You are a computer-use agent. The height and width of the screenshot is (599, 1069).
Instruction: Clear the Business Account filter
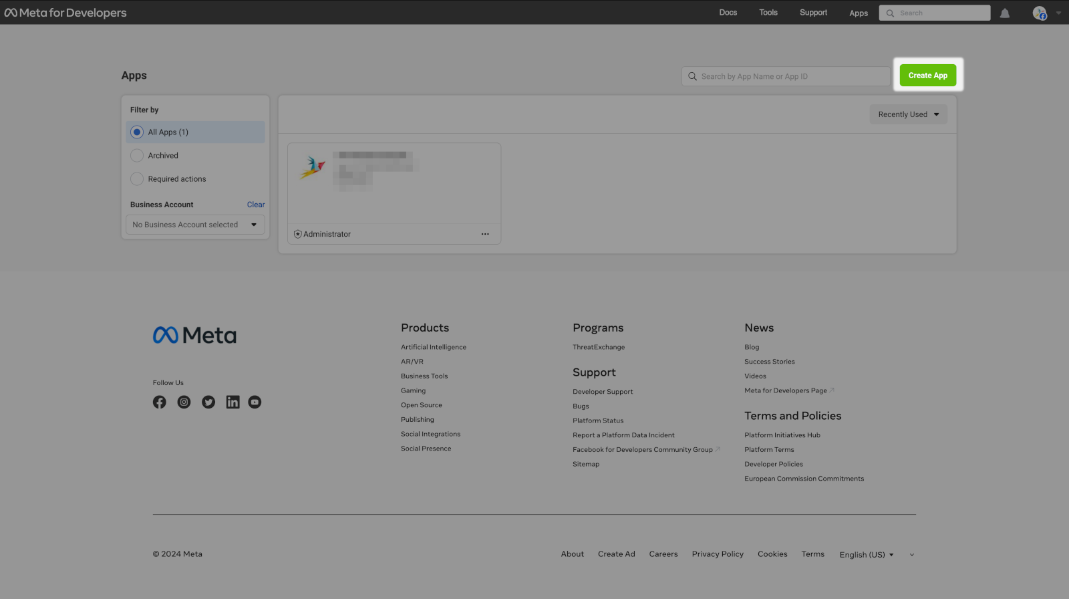[x=256, y=205]
